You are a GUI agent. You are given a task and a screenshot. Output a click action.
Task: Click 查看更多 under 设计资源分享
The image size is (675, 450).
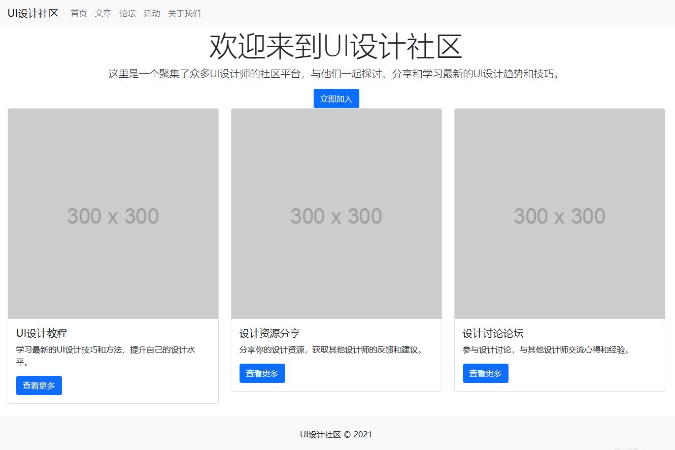point(262,373)
